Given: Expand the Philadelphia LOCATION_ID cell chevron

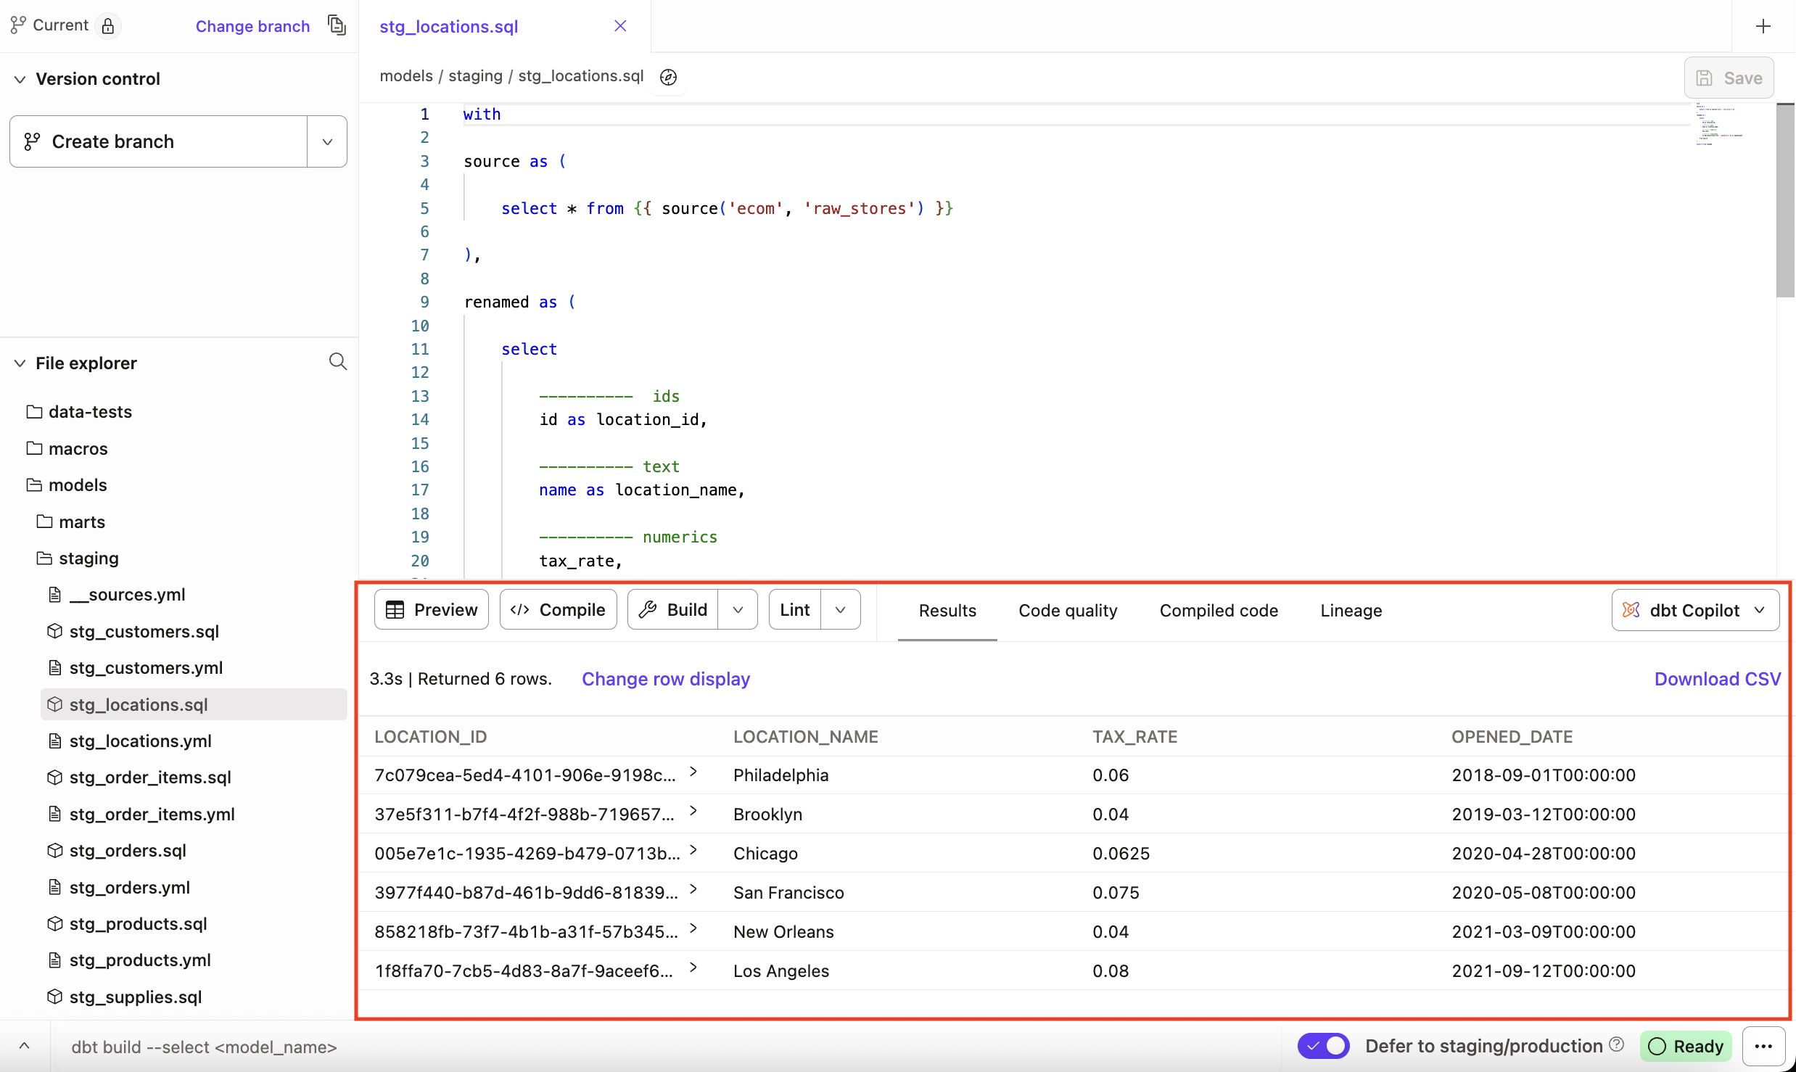Looking at the screenshot, I should point(694,772).
